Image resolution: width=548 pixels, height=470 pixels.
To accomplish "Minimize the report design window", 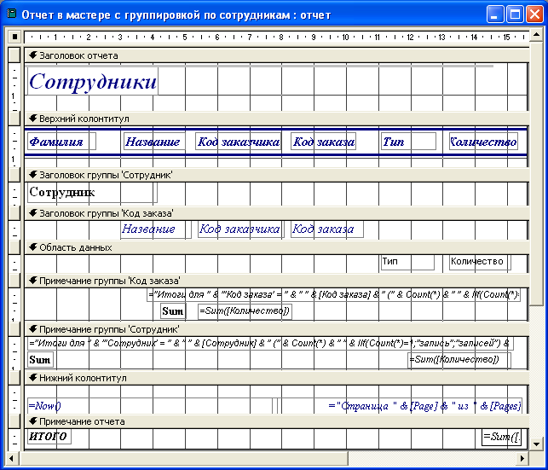I will click(495, 15).
